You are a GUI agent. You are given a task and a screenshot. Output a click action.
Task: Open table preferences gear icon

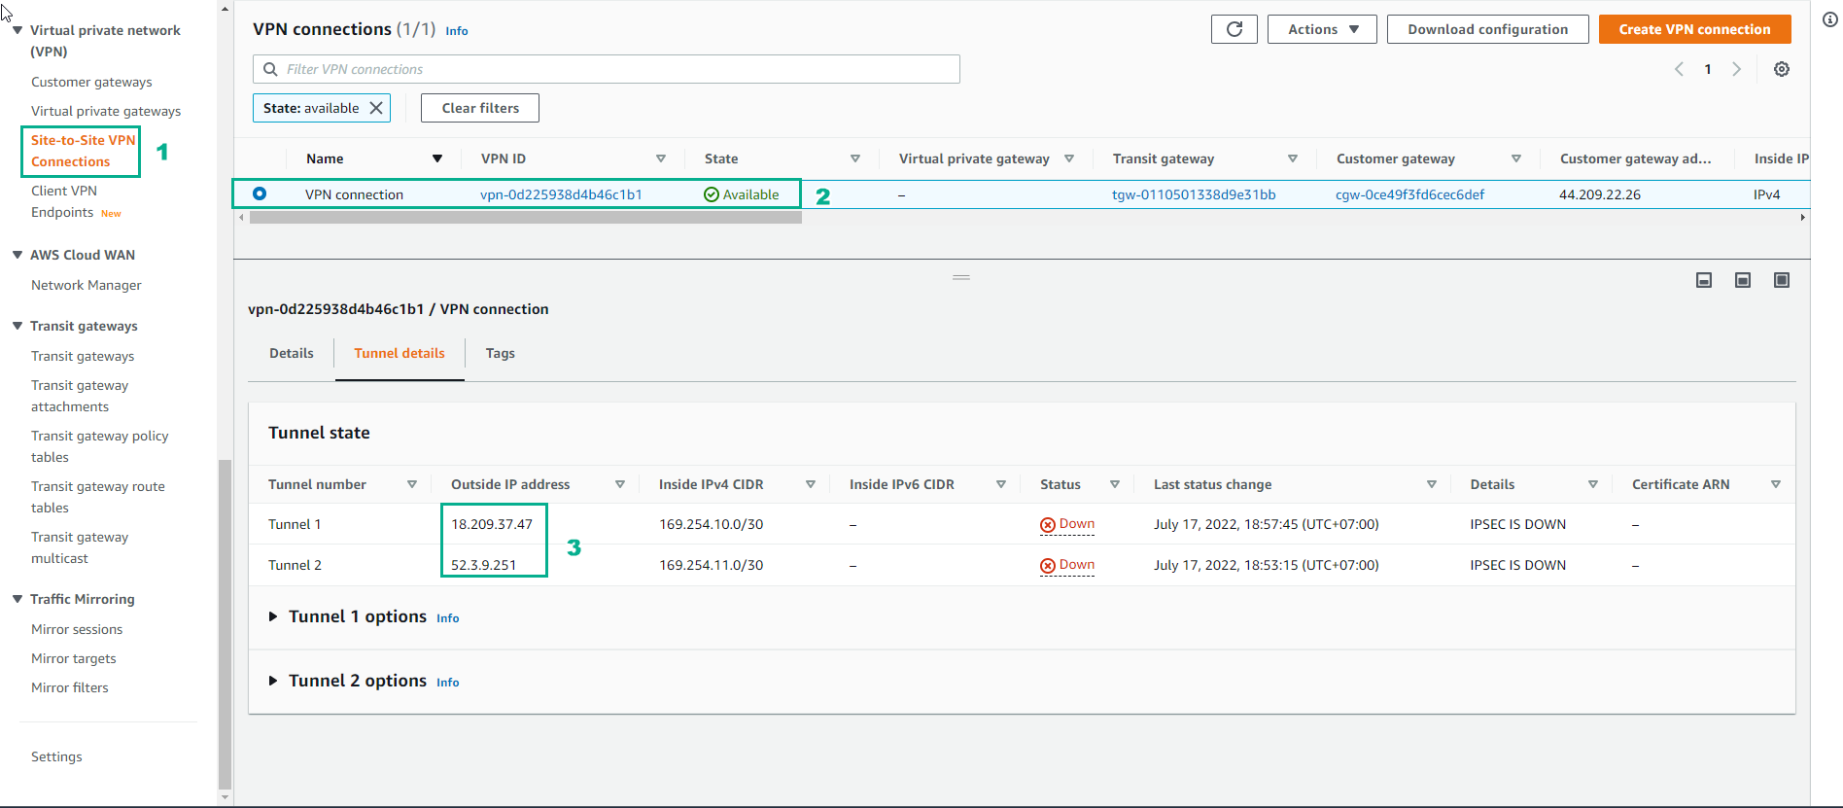(1782, 69)
